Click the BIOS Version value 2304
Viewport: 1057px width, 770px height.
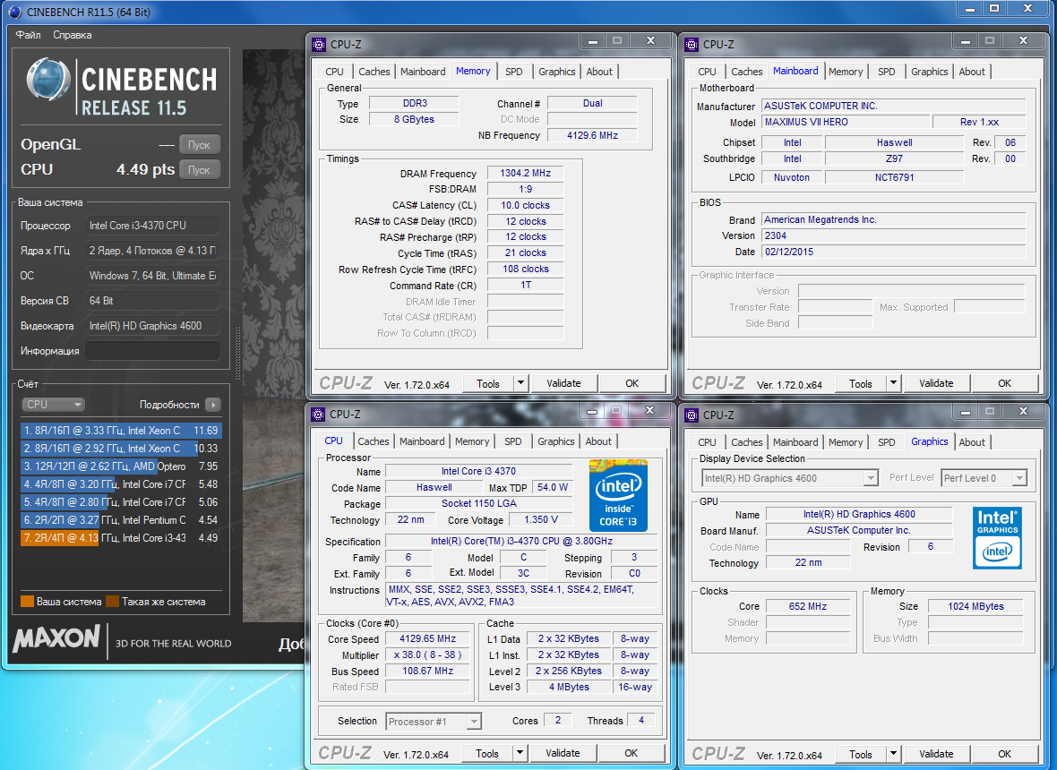pyautogui.click(x=894, y=235)
